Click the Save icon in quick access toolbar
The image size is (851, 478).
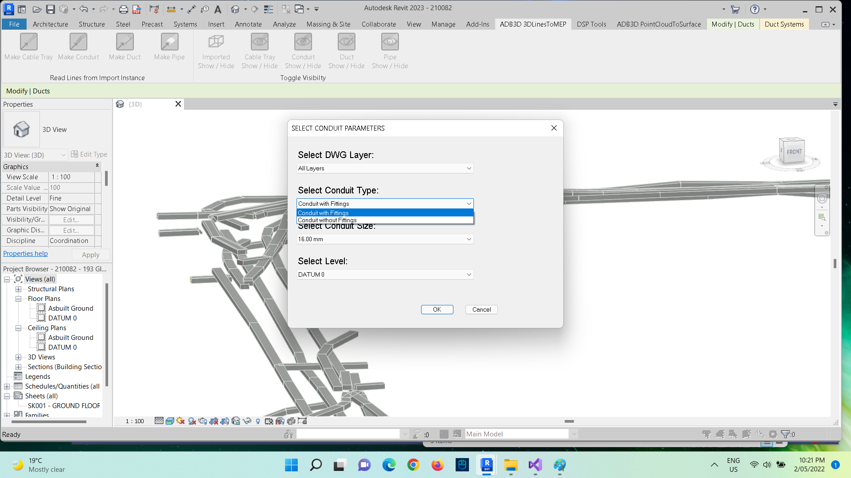(51, 9)
